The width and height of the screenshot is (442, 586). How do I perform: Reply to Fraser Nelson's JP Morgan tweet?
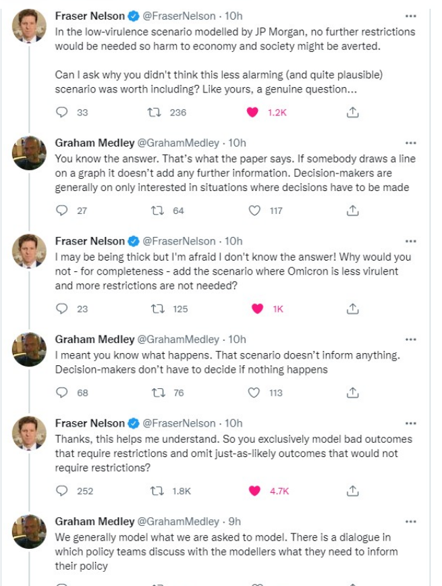[63, 113]
